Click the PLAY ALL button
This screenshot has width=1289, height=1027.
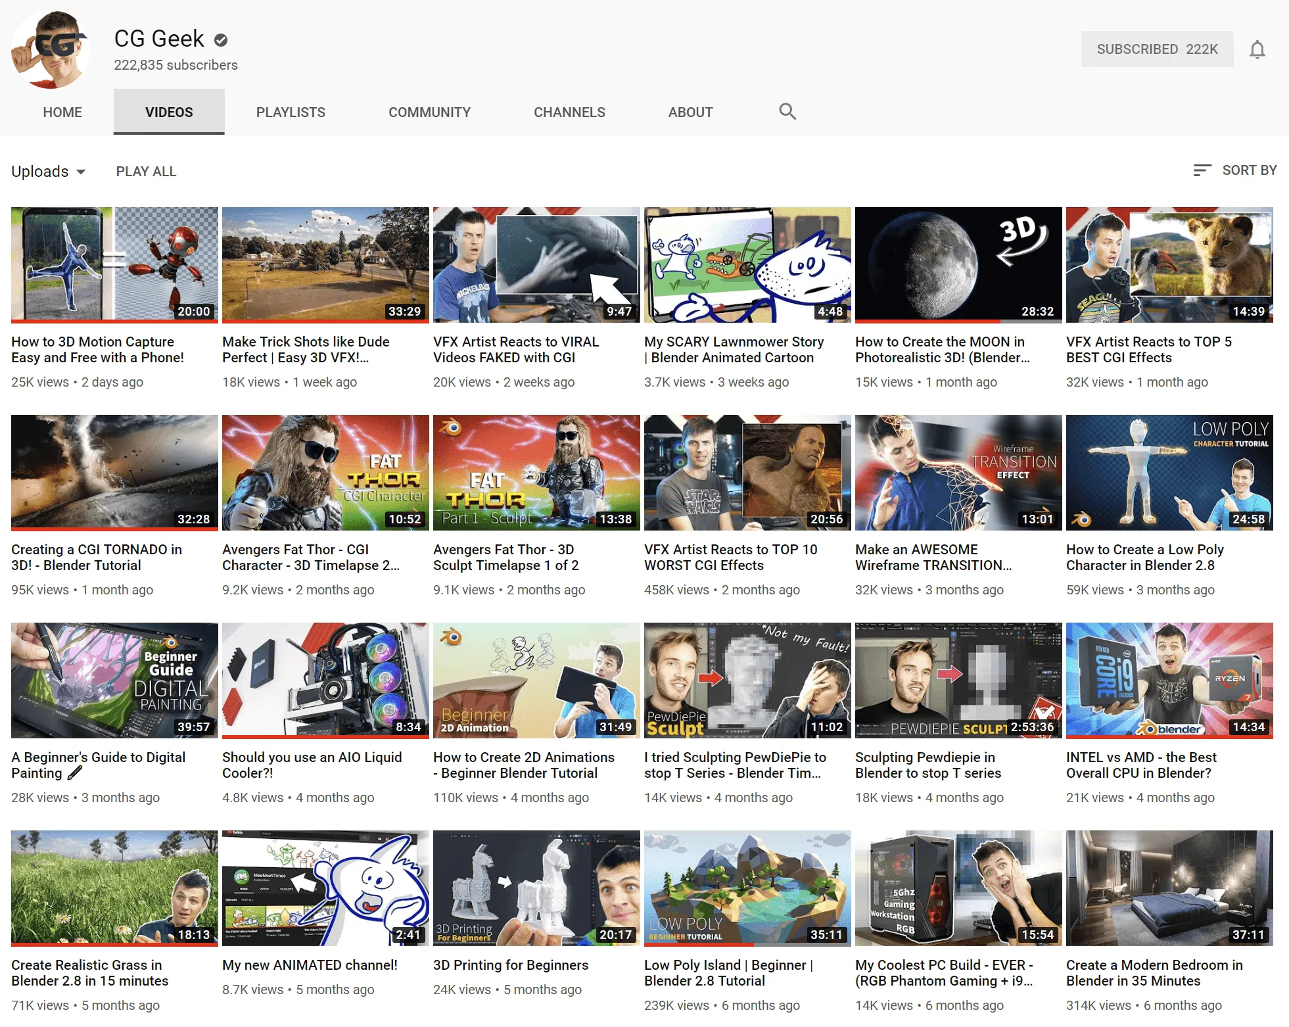pos(146,172)
